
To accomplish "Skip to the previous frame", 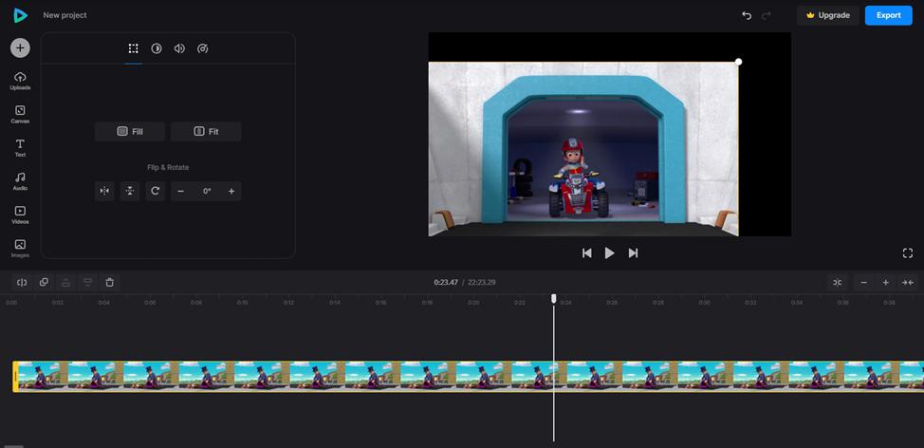I will tap(587, 252).
